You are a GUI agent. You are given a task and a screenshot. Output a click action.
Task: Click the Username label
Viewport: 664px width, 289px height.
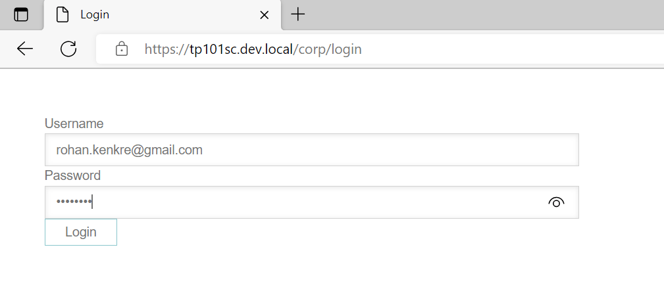point(74,123)
